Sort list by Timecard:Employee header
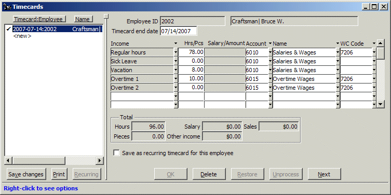 point(39,19)
